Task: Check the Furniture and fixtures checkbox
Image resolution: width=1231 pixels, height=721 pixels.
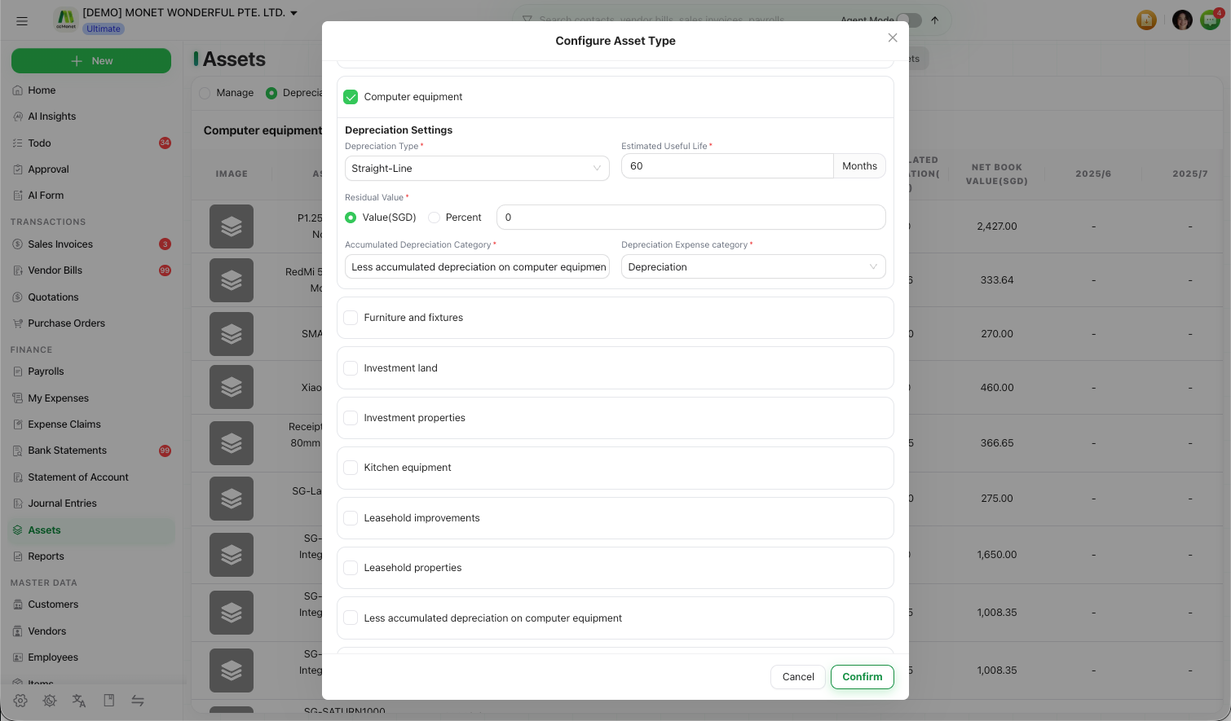Action: 351,318
